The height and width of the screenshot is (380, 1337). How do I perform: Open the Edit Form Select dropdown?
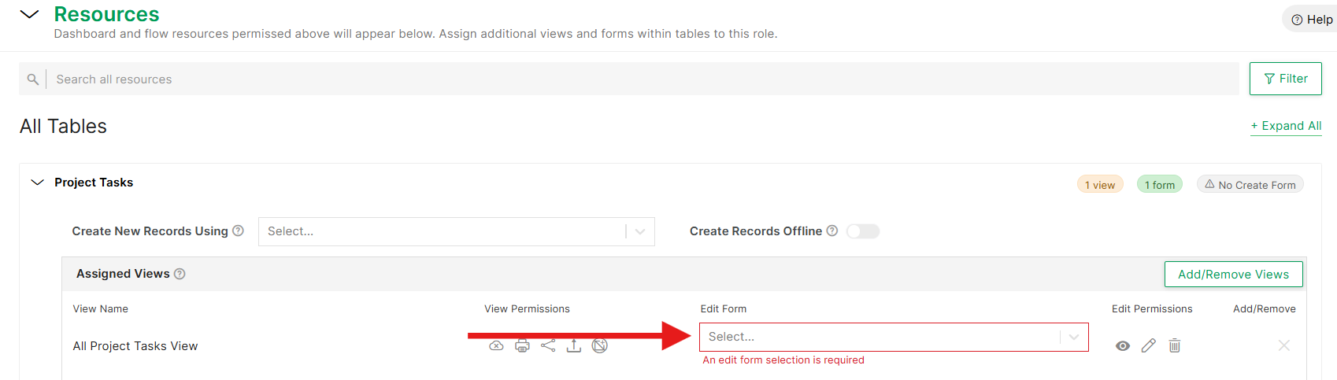[894, 337]
